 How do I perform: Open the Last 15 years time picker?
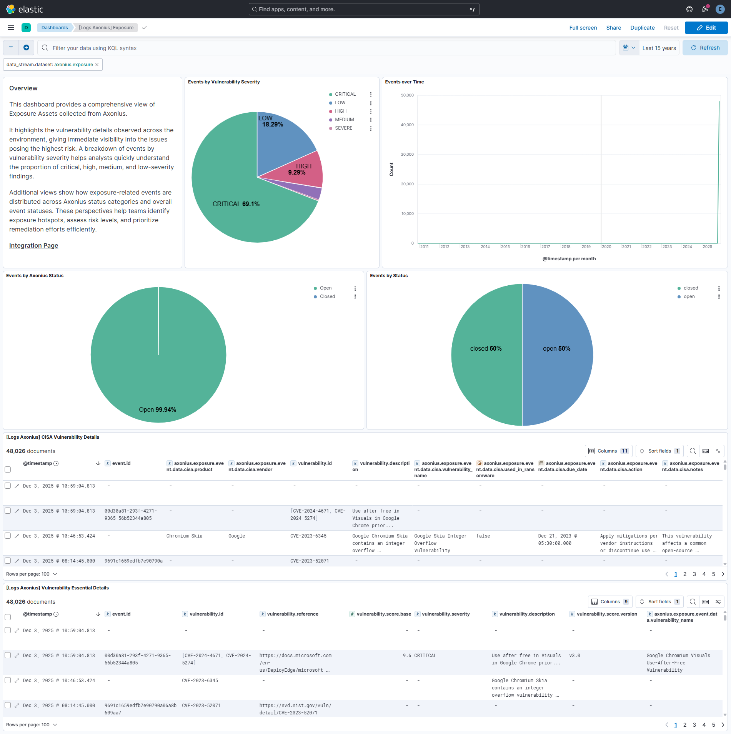coord(659,48)
